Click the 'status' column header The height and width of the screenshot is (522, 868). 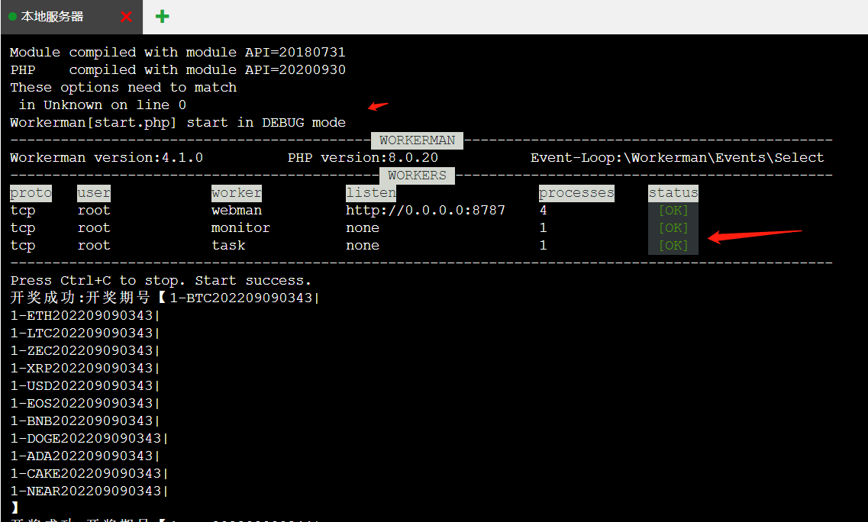coord(673,193)
